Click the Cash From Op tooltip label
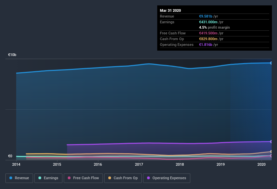Screen dimensions: 277x189 pyautogui.click(x=172, y=39)
